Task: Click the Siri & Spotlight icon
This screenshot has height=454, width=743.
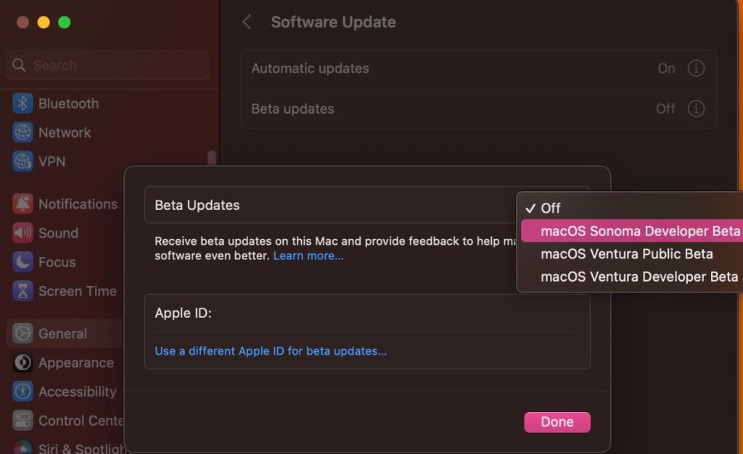Action: click(22, 447)
